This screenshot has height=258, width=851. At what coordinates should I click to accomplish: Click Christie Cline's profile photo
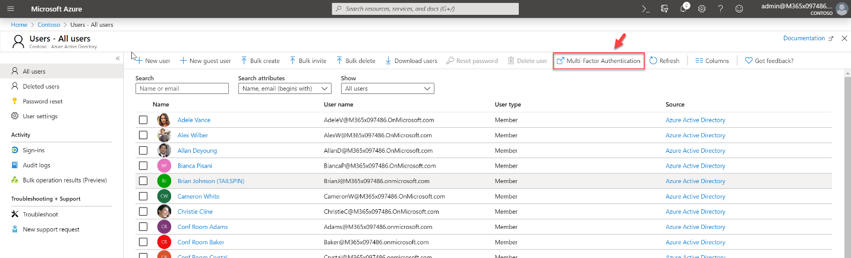click(164, 212)
